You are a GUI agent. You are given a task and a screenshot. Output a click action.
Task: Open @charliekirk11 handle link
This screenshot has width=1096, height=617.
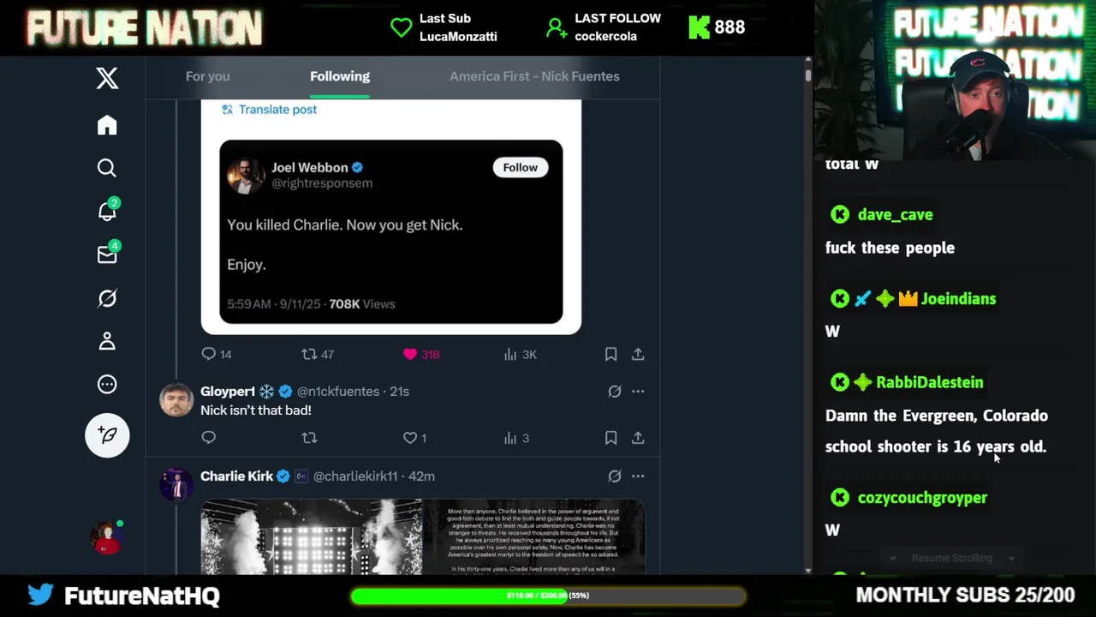coord(355,476)
